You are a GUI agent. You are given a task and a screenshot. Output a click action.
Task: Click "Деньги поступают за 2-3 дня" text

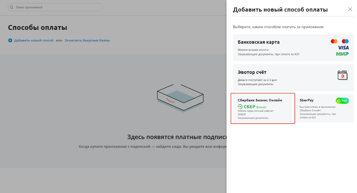tap(257, 80)
